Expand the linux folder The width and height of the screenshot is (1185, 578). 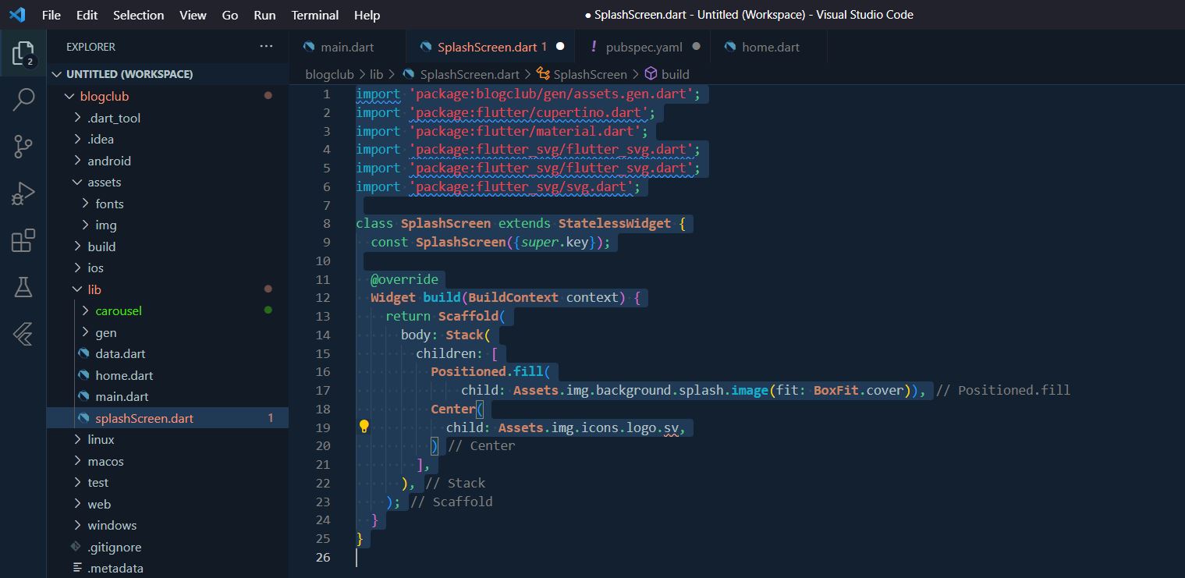click(x=168, y=439)
